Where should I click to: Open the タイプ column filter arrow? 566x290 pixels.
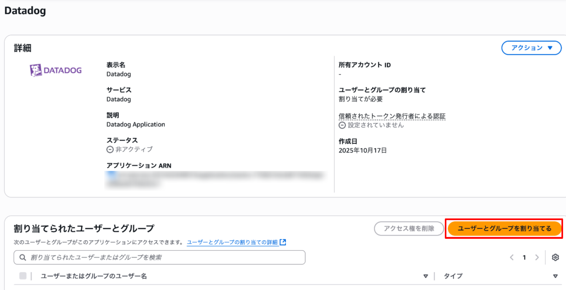pyautogui.click(x=555, y=276)
